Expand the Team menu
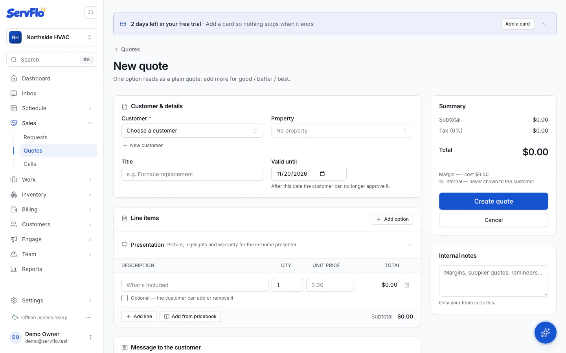This screenshot has height=353, width=566. tap(51, 254)
